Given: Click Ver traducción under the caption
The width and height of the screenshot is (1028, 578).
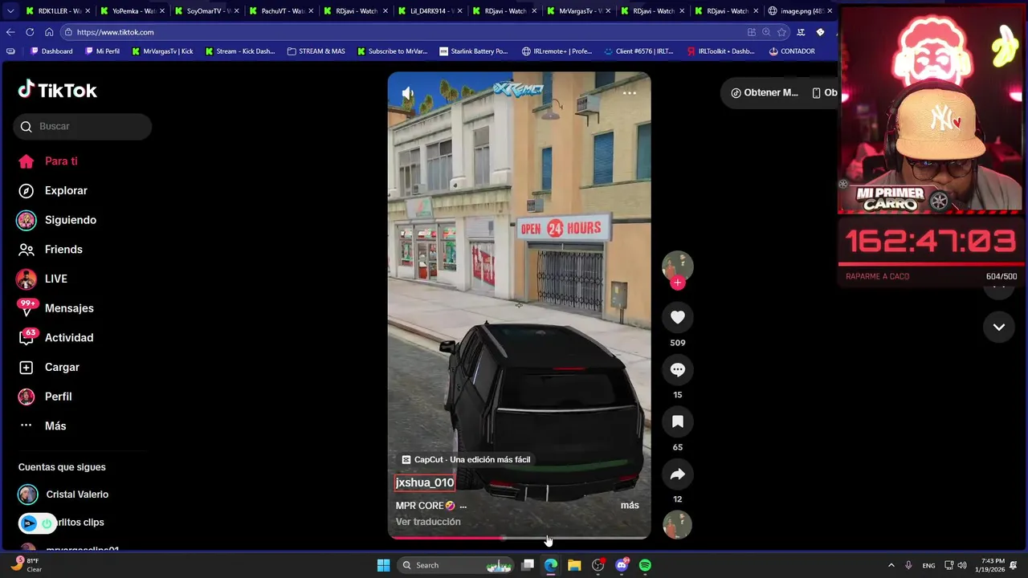Looking at the screenshot, I should coord(428,522).
